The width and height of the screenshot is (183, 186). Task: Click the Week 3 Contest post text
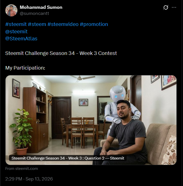[x=61, y=53]
